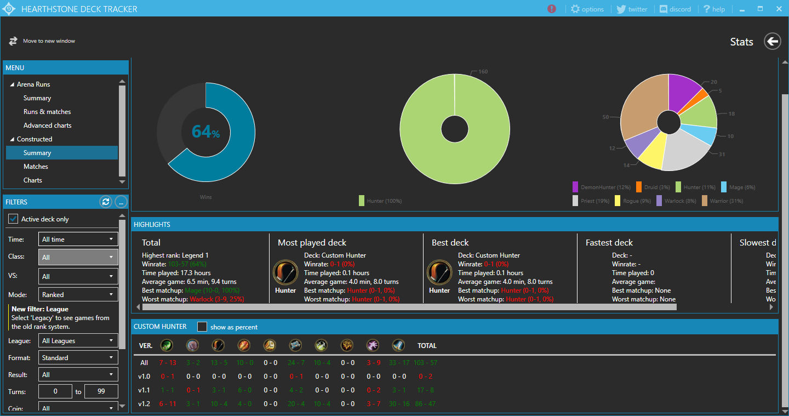
Task: Click the red warning icon in the title bar
Action: pos(552,9)
